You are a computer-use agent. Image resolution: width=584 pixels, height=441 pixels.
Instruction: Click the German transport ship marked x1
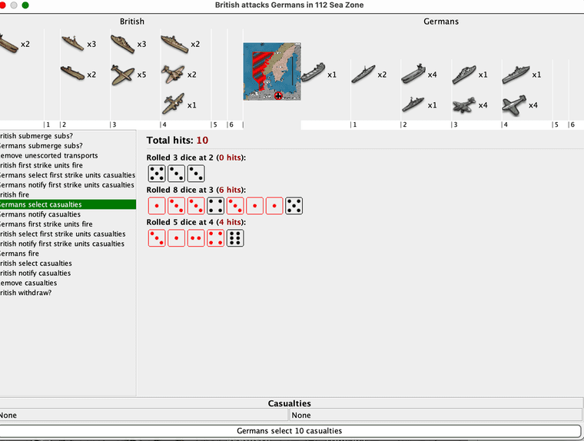(x=313, y=75)
